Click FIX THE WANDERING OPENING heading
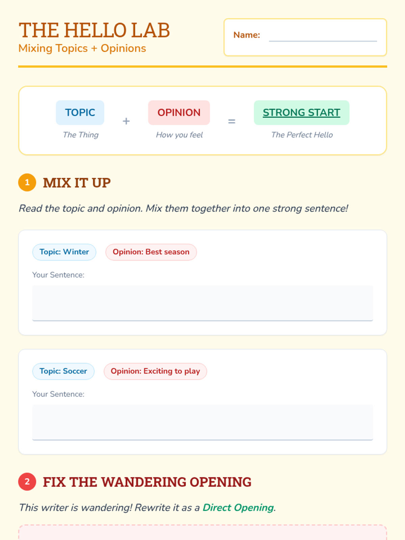The image size is (405, 540). click(x=147, y=482)
